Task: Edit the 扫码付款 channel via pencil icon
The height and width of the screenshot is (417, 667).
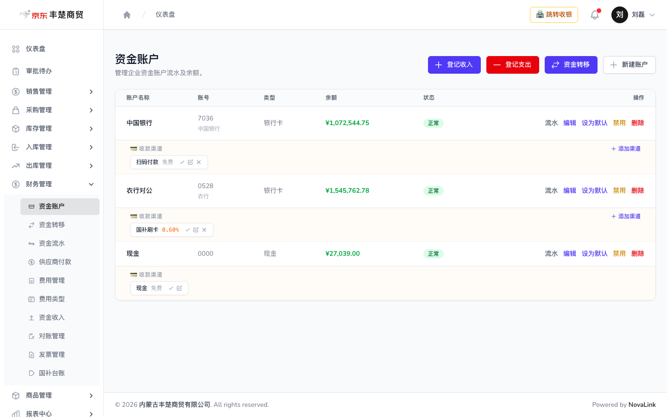Action: click(x=190, y=162)
